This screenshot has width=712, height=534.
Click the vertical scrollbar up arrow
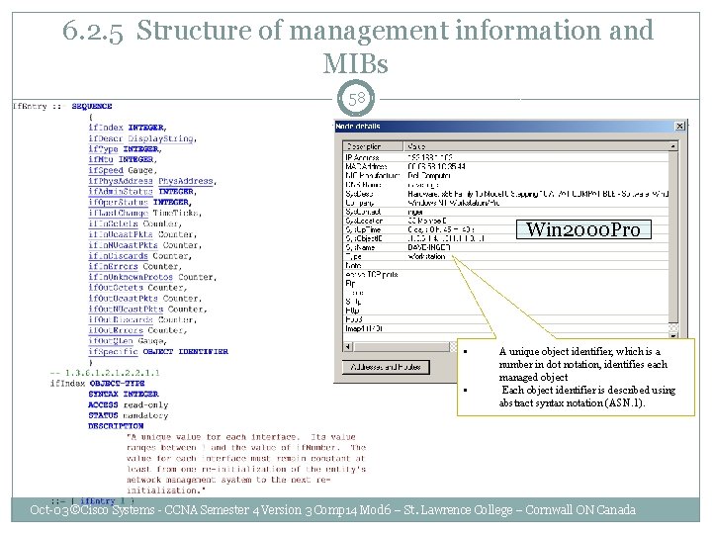coord(673,146)
